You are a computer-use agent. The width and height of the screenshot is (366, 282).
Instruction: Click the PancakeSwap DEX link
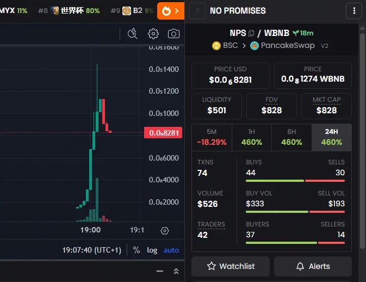(282, 46)
